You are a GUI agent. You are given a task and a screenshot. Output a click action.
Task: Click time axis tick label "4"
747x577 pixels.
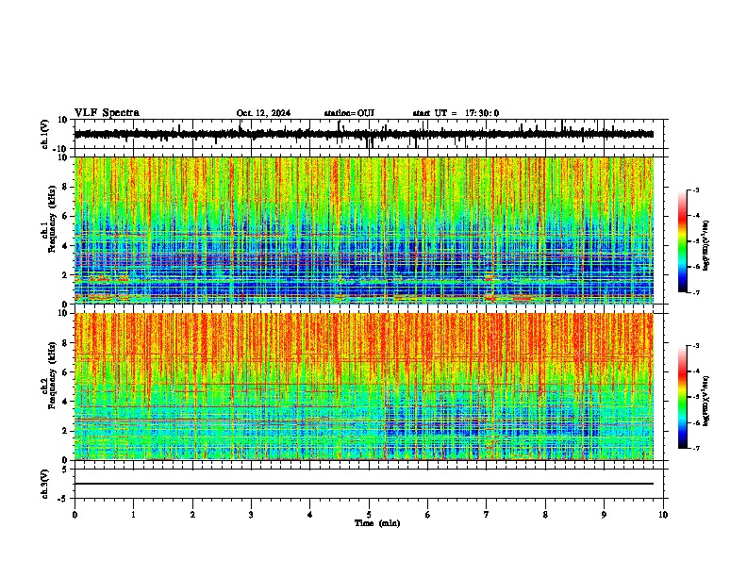click(310, 515)
